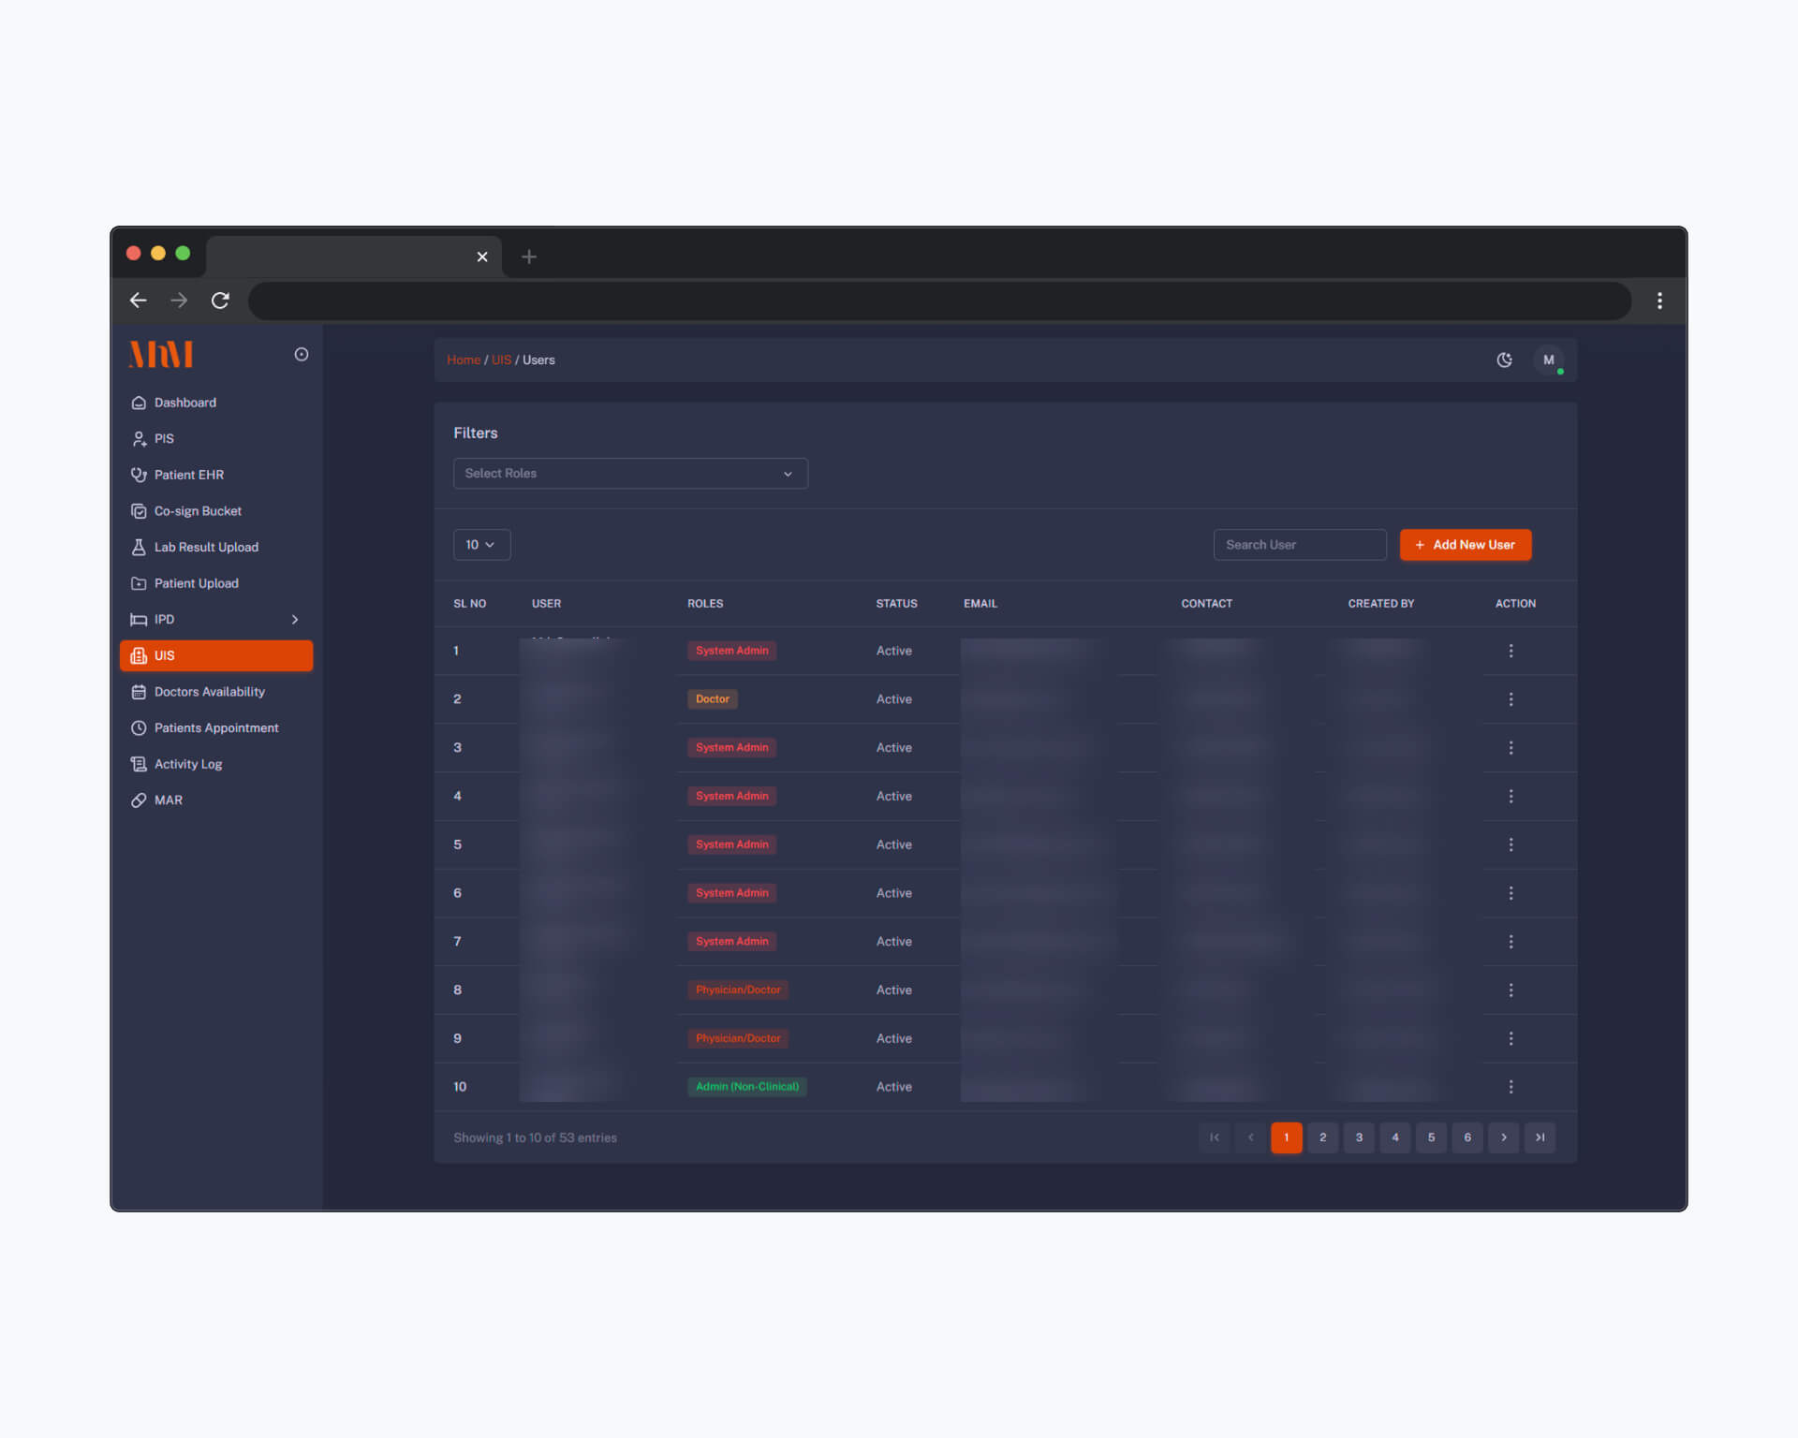Image resolution: width=1798 pixels, height=1438 pixels.
Task: Toggle the dark mode moon icon
Action: pyautogui.click(x=1504, y=359)
